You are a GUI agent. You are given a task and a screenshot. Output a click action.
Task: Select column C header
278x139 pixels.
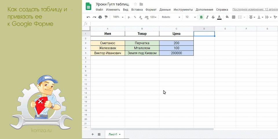click(x=176, y=29)
